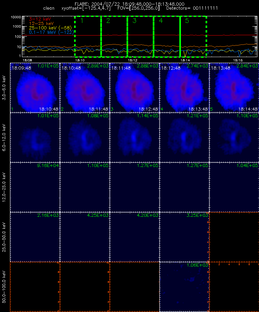Click the 18:11:48 start timestamp in image 3
259x312 pixels.
pyautogui.click(x=121, y=68)
